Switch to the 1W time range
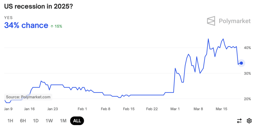 tap(49, 121)
